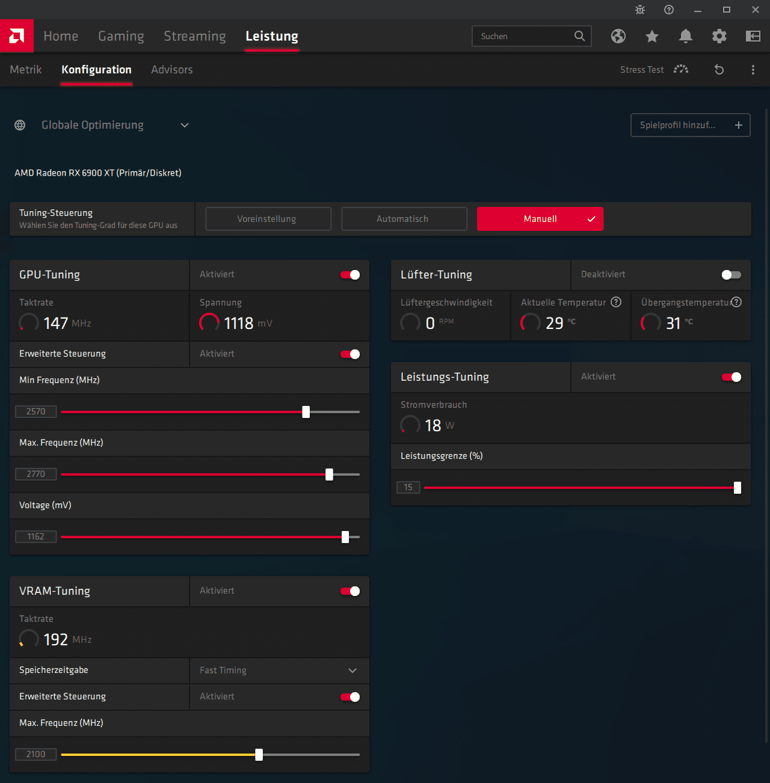Open the settings gear icon
This screenshot has height=783, width=770.
[719, 36]
